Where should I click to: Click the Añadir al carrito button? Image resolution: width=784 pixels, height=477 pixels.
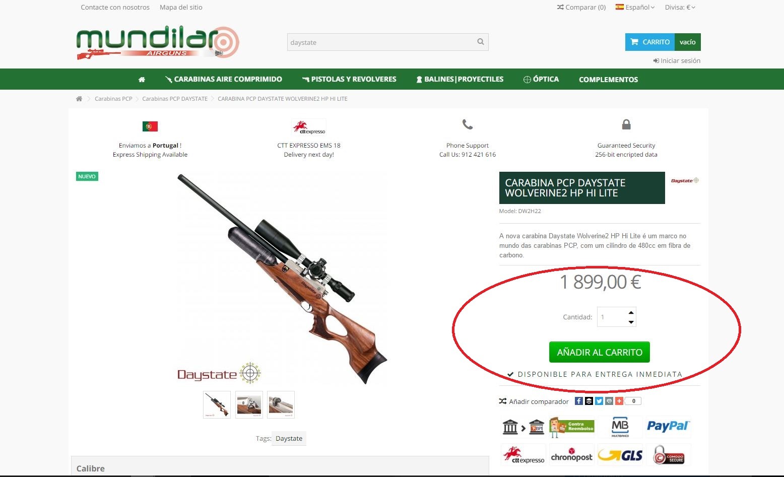coord(600,352)
